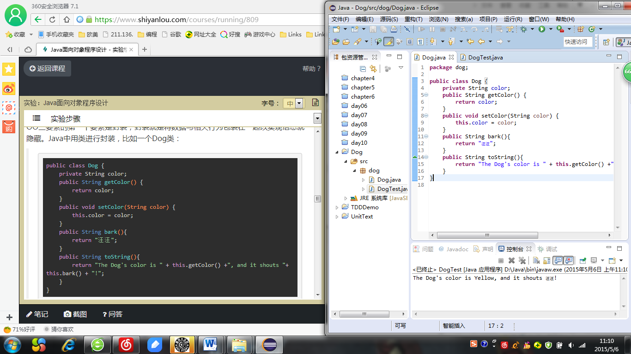
Task: Click the 返回课程 button
Action: 48,68
